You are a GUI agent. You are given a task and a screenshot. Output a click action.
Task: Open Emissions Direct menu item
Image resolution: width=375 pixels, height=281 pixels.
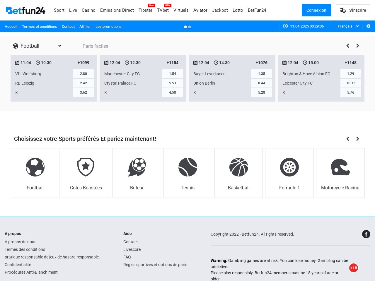(117, 10)
